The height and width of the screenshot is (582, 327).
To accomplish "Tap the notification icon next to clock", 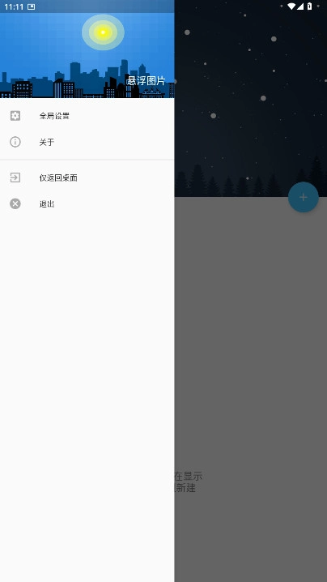I will coord(31,6).
